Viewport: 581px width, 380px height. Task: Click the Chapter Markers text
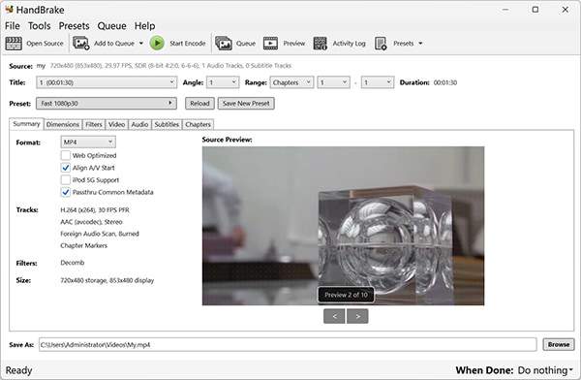click(x=83, y=245)
